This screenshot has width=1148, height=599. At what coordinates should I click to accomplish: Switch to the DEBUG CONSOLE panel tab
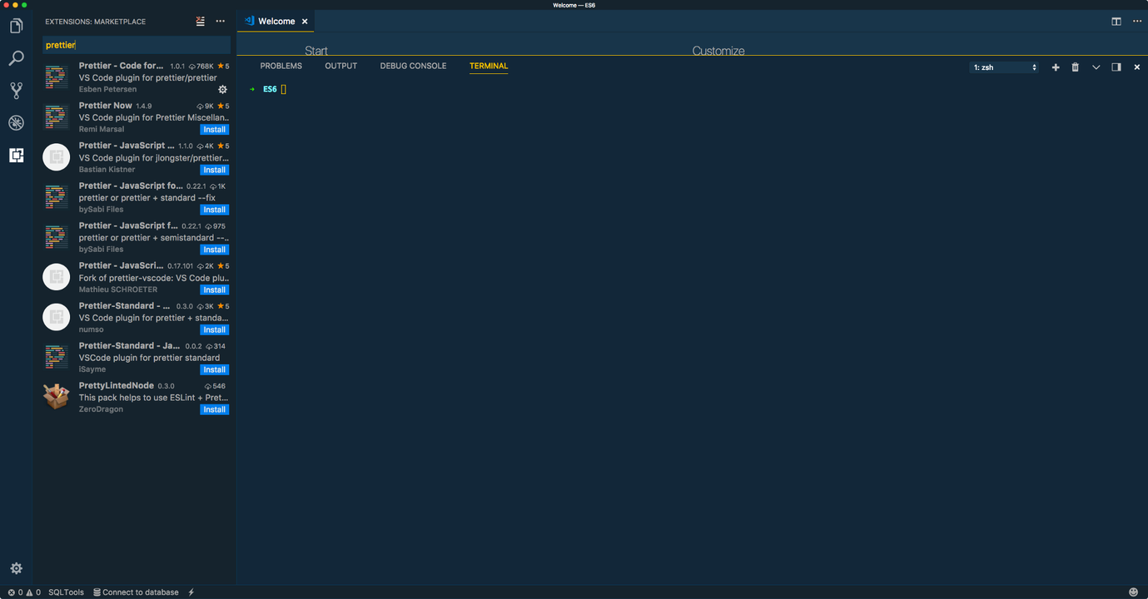click(x=414, y=66)
